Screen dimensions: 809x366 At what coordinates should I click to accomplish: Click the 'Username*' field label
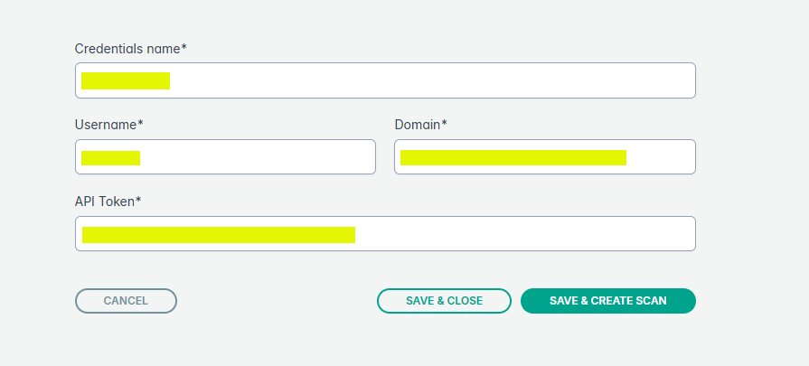(x=108, y=124)
